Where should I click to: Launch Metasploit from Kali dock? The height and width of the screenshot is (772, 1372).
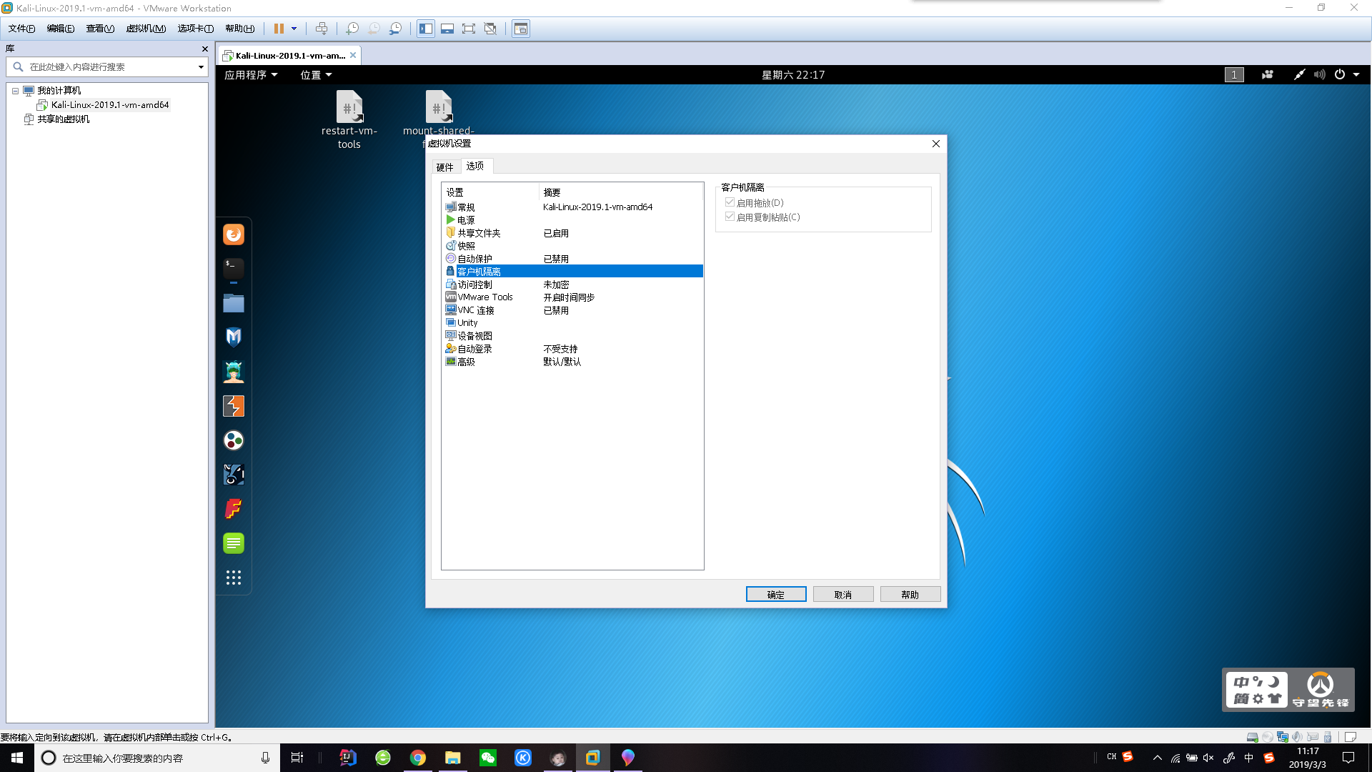(234, 337)
